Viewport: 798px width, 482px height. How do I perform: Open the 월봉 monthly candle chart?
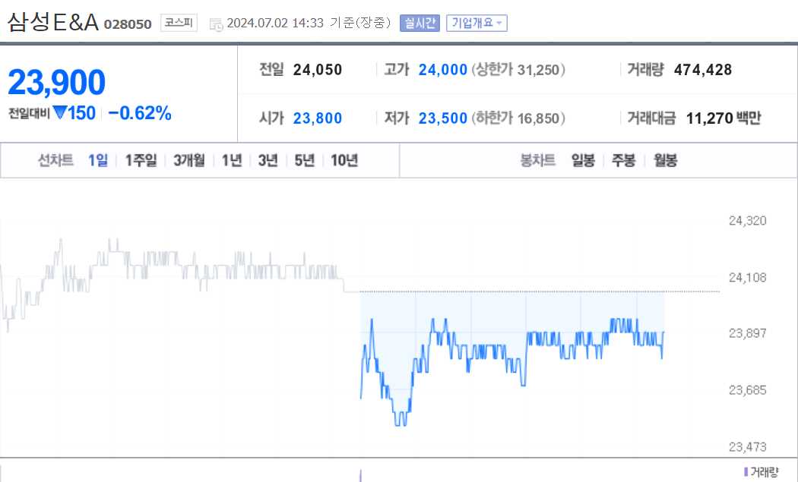click(x=666, y=161)
